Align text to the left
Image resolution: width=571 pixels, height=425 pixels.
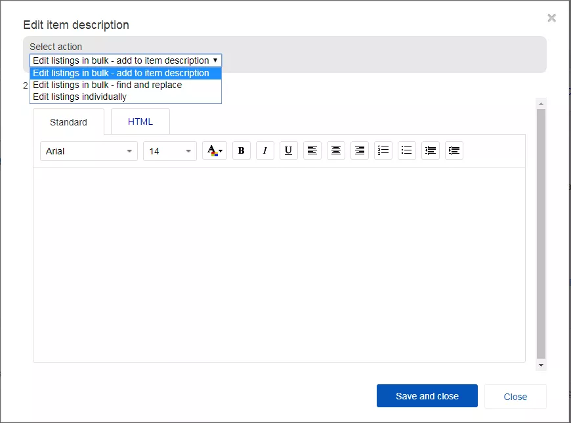[312, 150]
